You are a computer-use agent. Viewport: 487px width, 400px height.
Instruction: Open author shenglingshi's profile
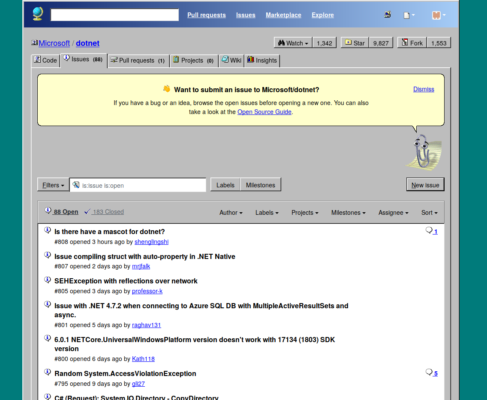click(x=151, y=242)
